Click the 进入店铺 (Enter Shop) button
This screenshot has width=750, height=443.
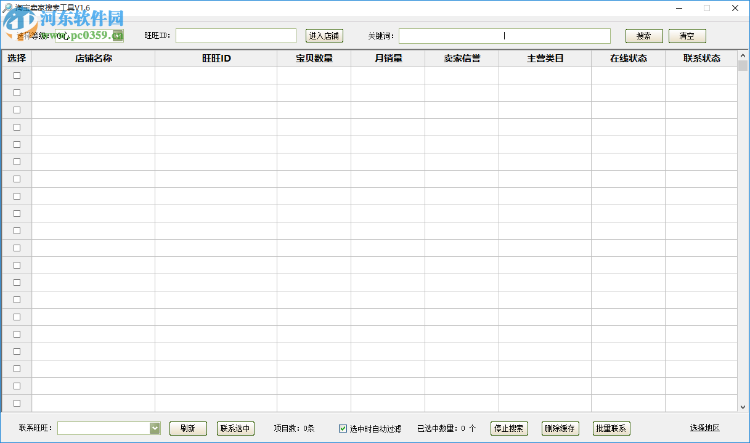pyautogui.click(x=324, y=36)
